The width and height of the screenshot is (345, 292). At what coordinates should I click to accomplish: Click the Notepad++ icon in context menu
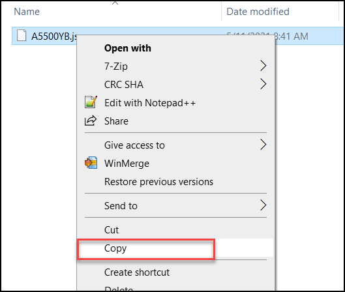tap(91, 102)
